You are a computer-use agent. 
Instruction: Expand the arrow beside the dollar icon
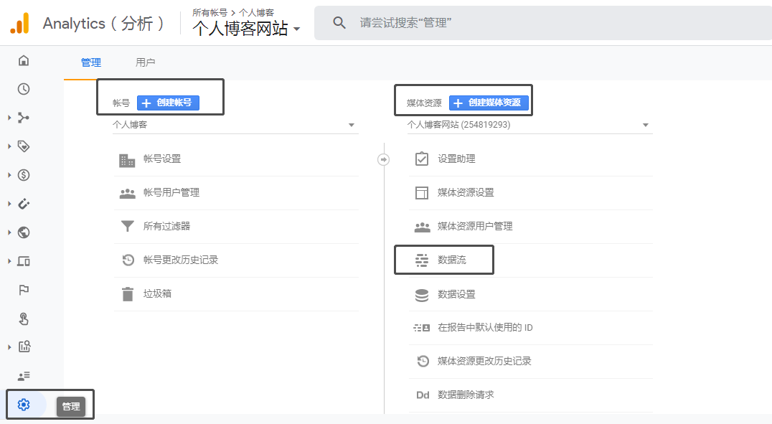(9, 175)
